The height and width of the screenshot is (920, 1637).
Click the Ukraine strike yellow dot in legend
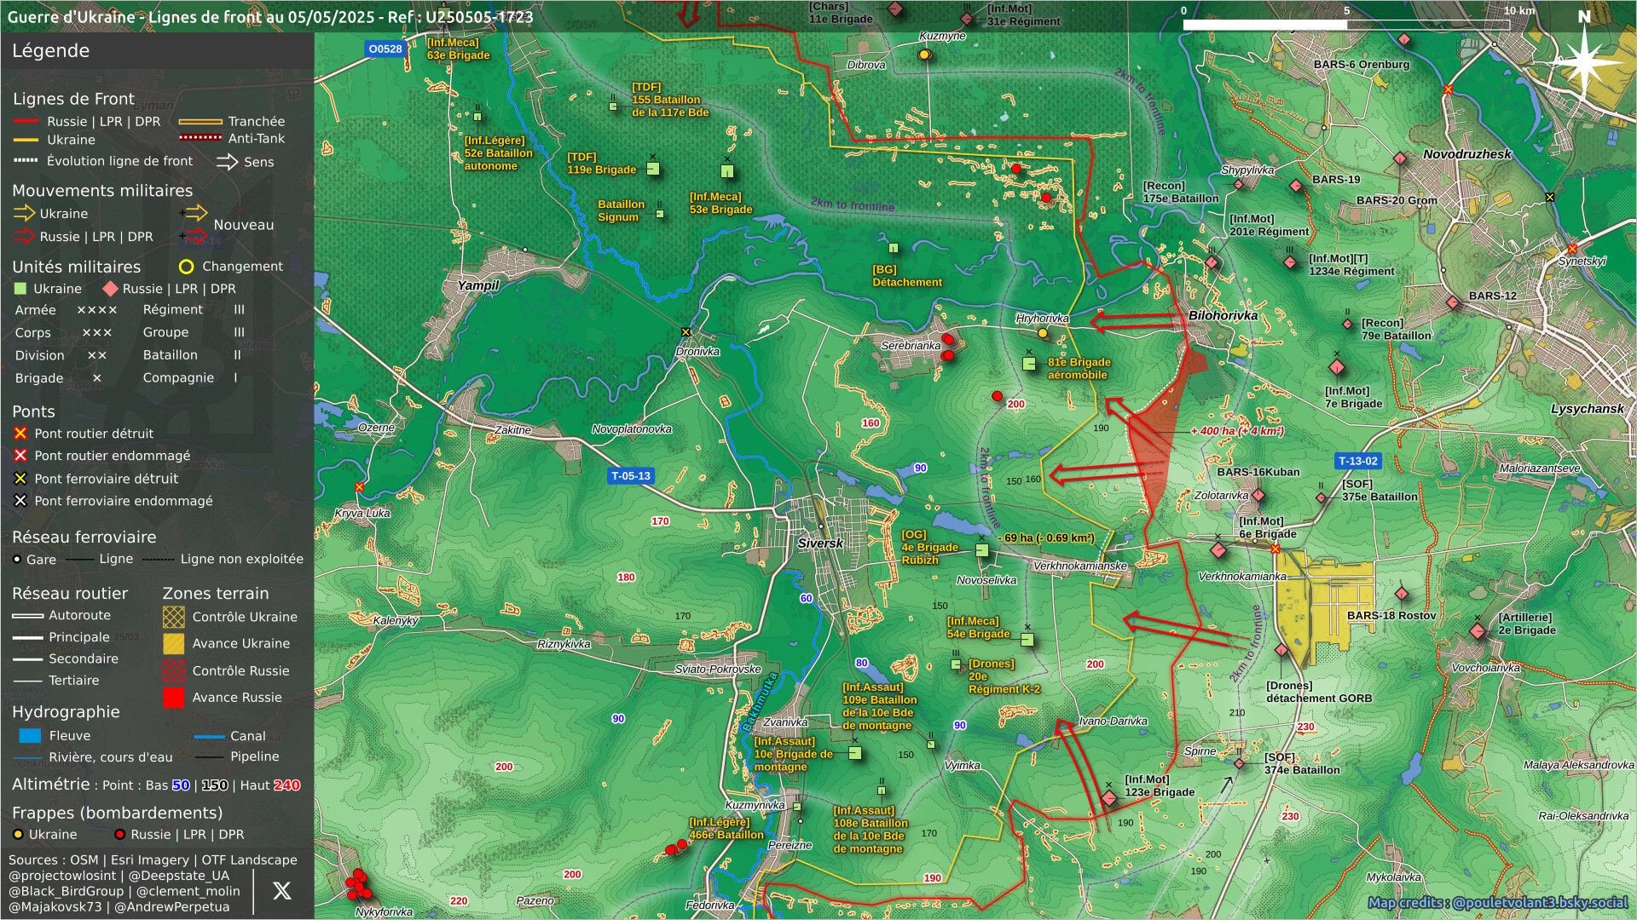[17, 835]
